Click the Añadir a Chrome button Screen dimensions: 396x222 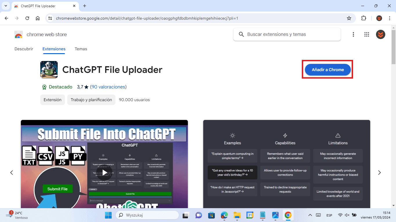[x=328, y=70]
